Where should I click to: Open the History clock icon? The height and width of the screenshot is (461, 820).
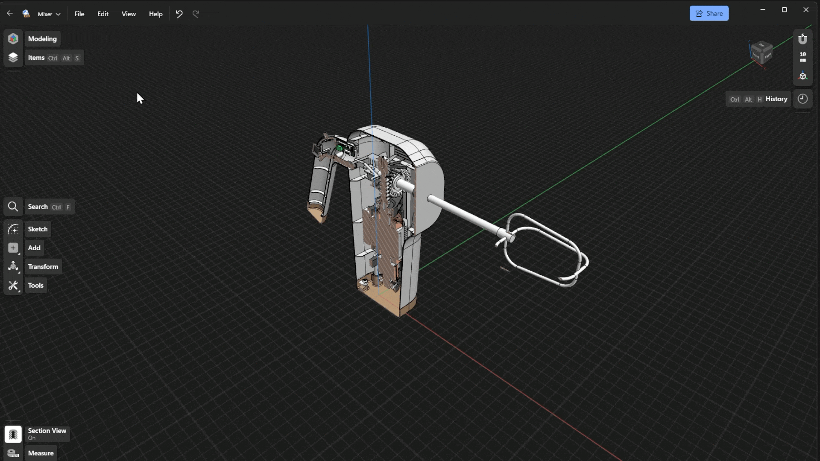802,99
